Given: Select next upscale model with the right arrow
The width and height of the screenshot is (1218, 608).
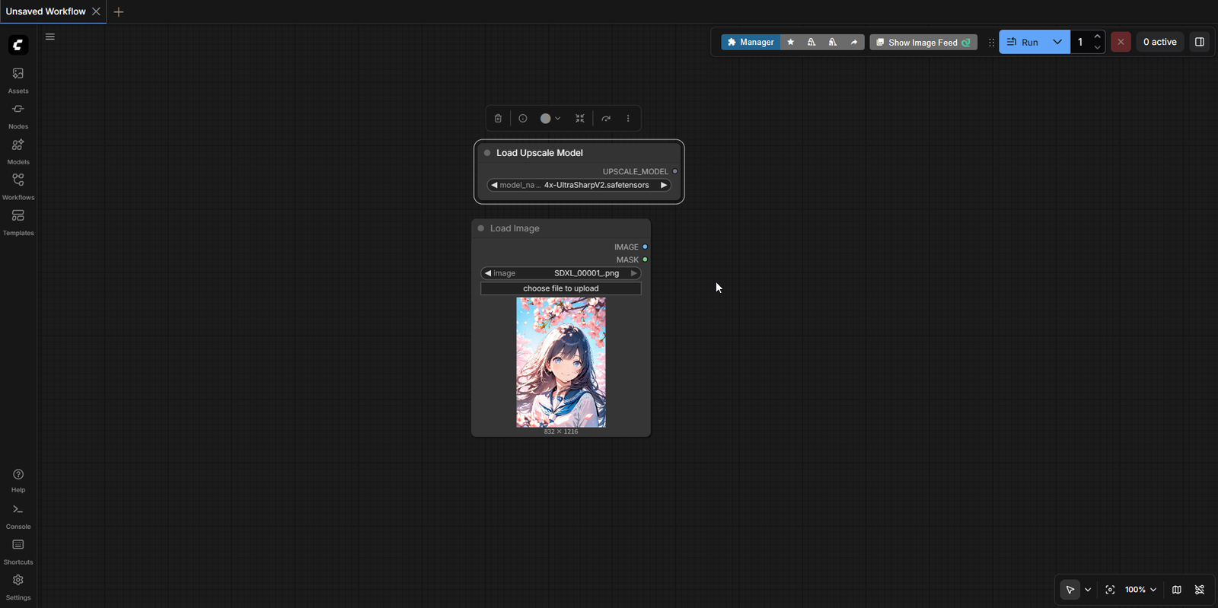Looking at the screenshot, I should (x=664, y=186).
